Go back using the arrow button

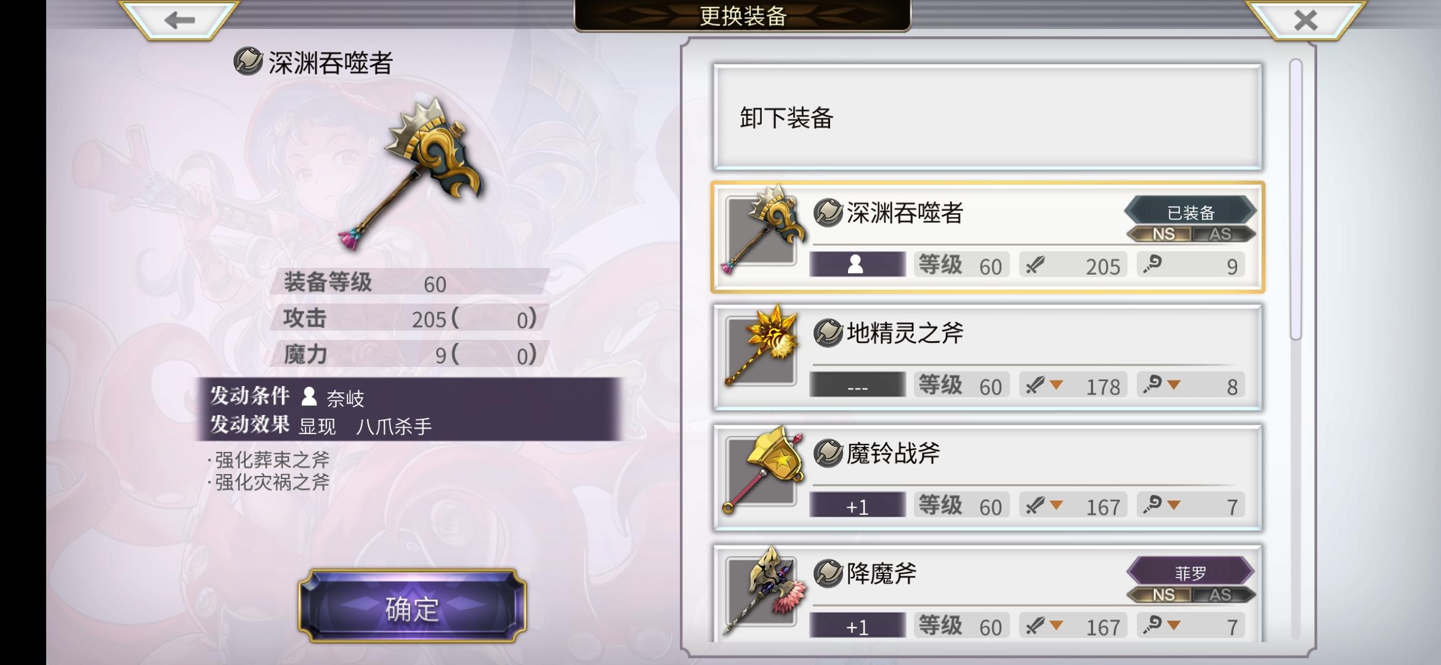(179, 20)
